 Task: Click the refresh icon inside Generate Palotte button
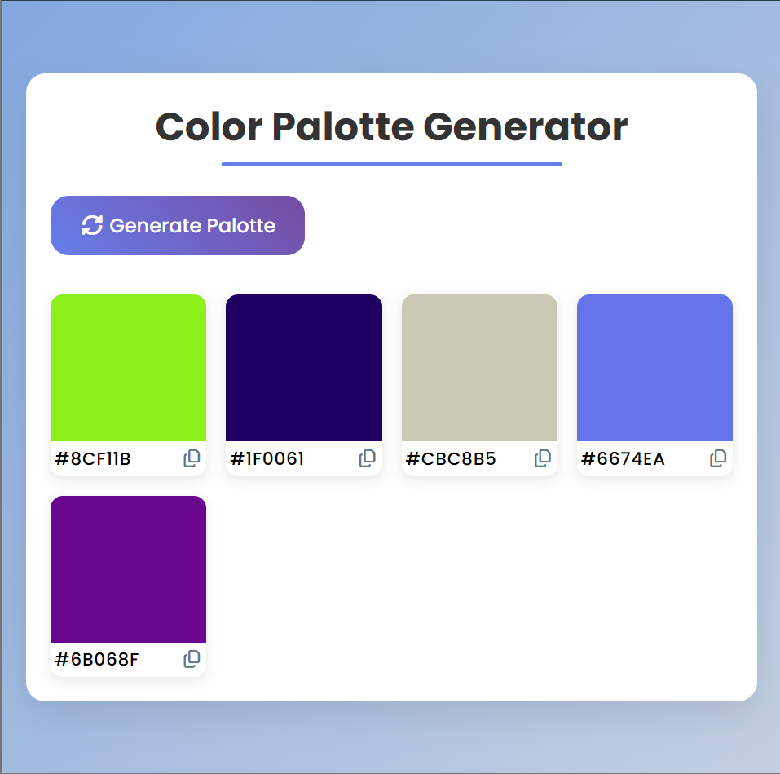[91, 225]
